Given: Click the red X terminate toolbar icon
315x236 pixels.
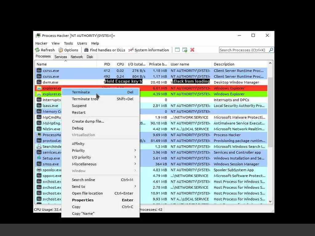Looking at the screenshot, I should point(192,50).
